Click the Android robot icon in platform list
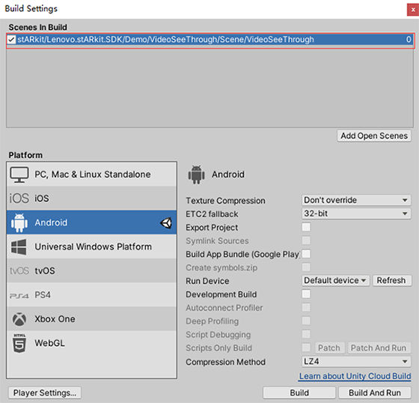Screen dimensions: 419x403 tap(19, 222)
